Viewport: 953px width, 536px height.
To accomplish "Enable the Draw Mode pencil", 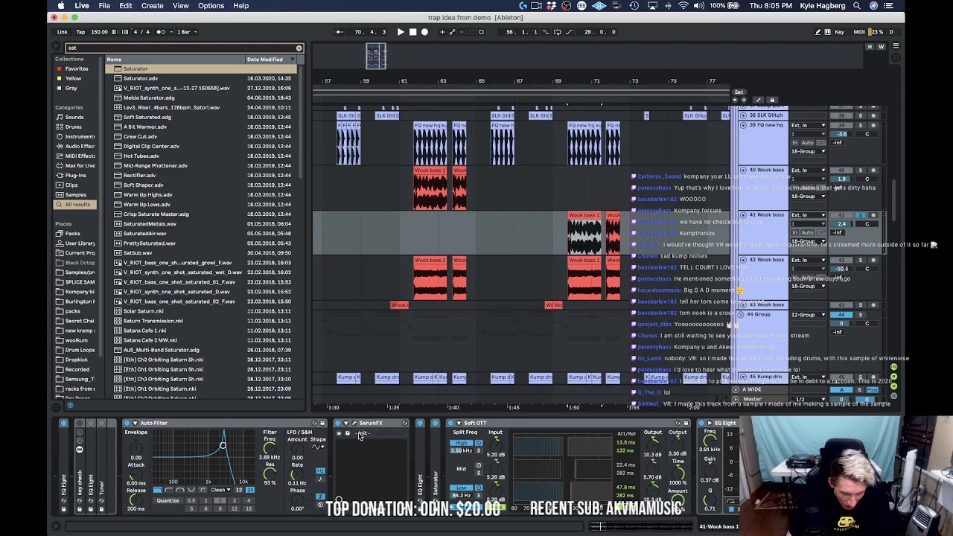I will pos(817,32).
